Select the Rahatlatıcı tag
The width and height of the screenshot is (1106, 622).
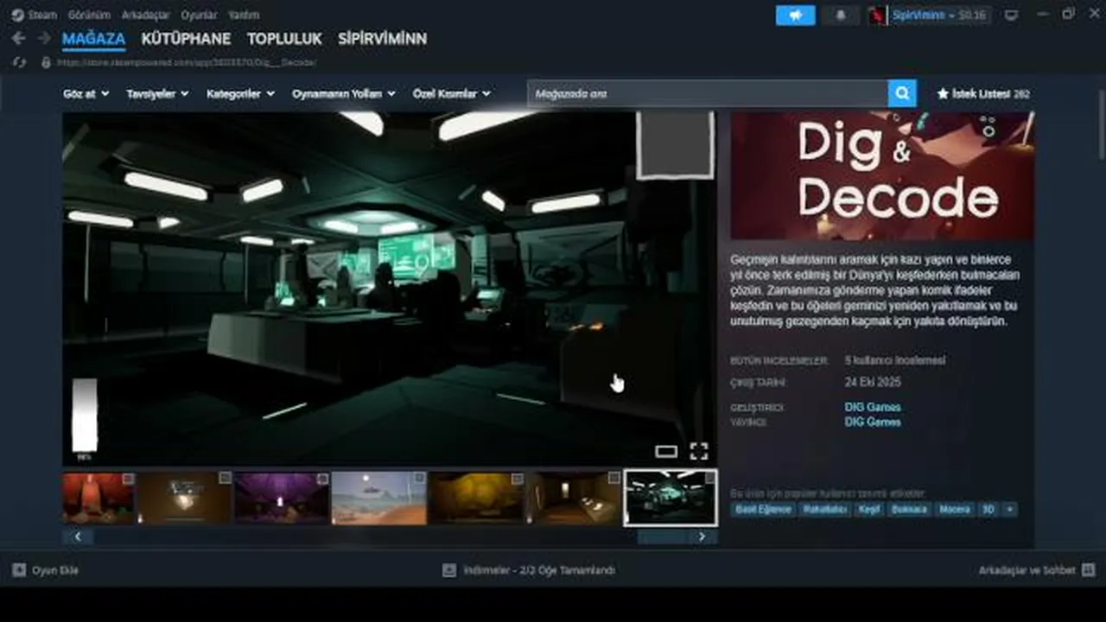coord(823,510)
